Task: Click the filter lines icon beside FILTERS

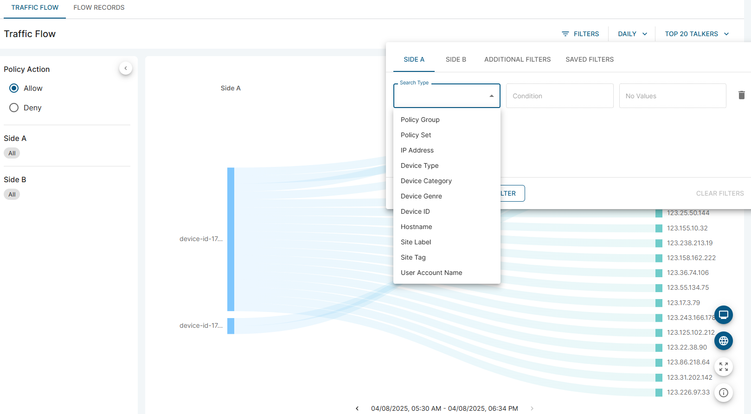Action: point(565,34)
